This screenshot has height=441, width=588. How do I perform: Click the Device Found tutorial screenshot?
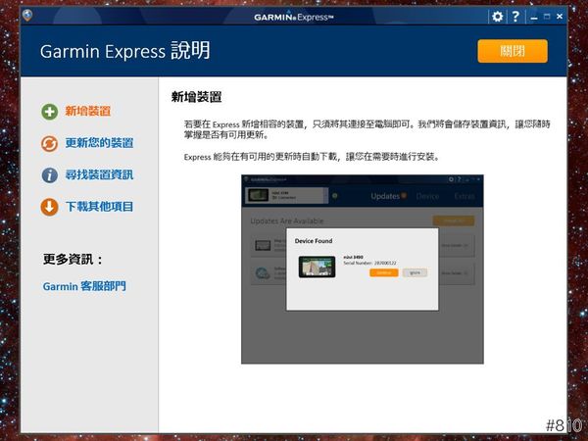point(363,269)
